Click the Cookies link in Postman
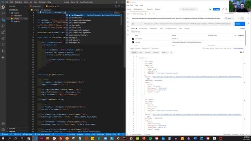The height and width of the screenshot is (141, 251). coord(242,28)
